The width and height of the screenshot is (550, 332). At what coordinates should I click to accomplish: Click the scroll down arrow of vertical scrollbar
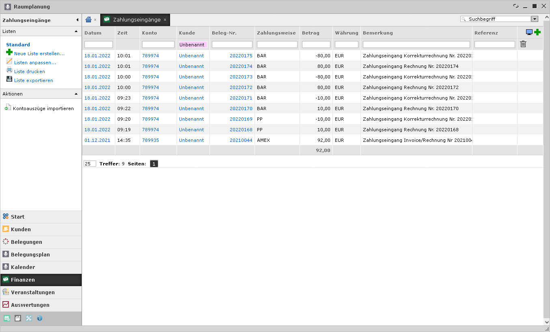546,322
